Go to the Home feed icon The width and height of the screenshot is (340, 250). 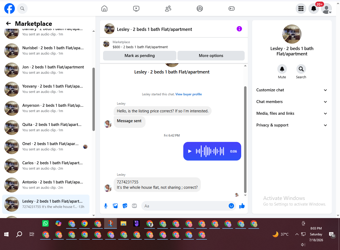pos(104,9)
